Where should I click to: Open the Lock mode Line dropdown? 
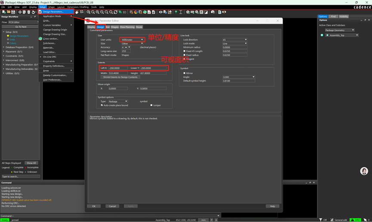pyautogui.click(x=235, y=44)
